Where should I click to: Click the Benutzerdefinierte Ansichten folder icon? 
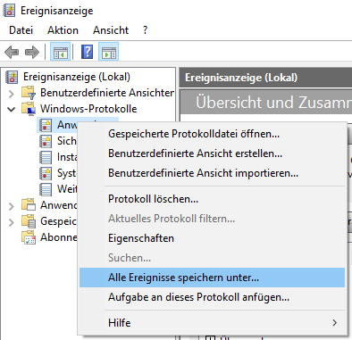(x=29, y=93)
